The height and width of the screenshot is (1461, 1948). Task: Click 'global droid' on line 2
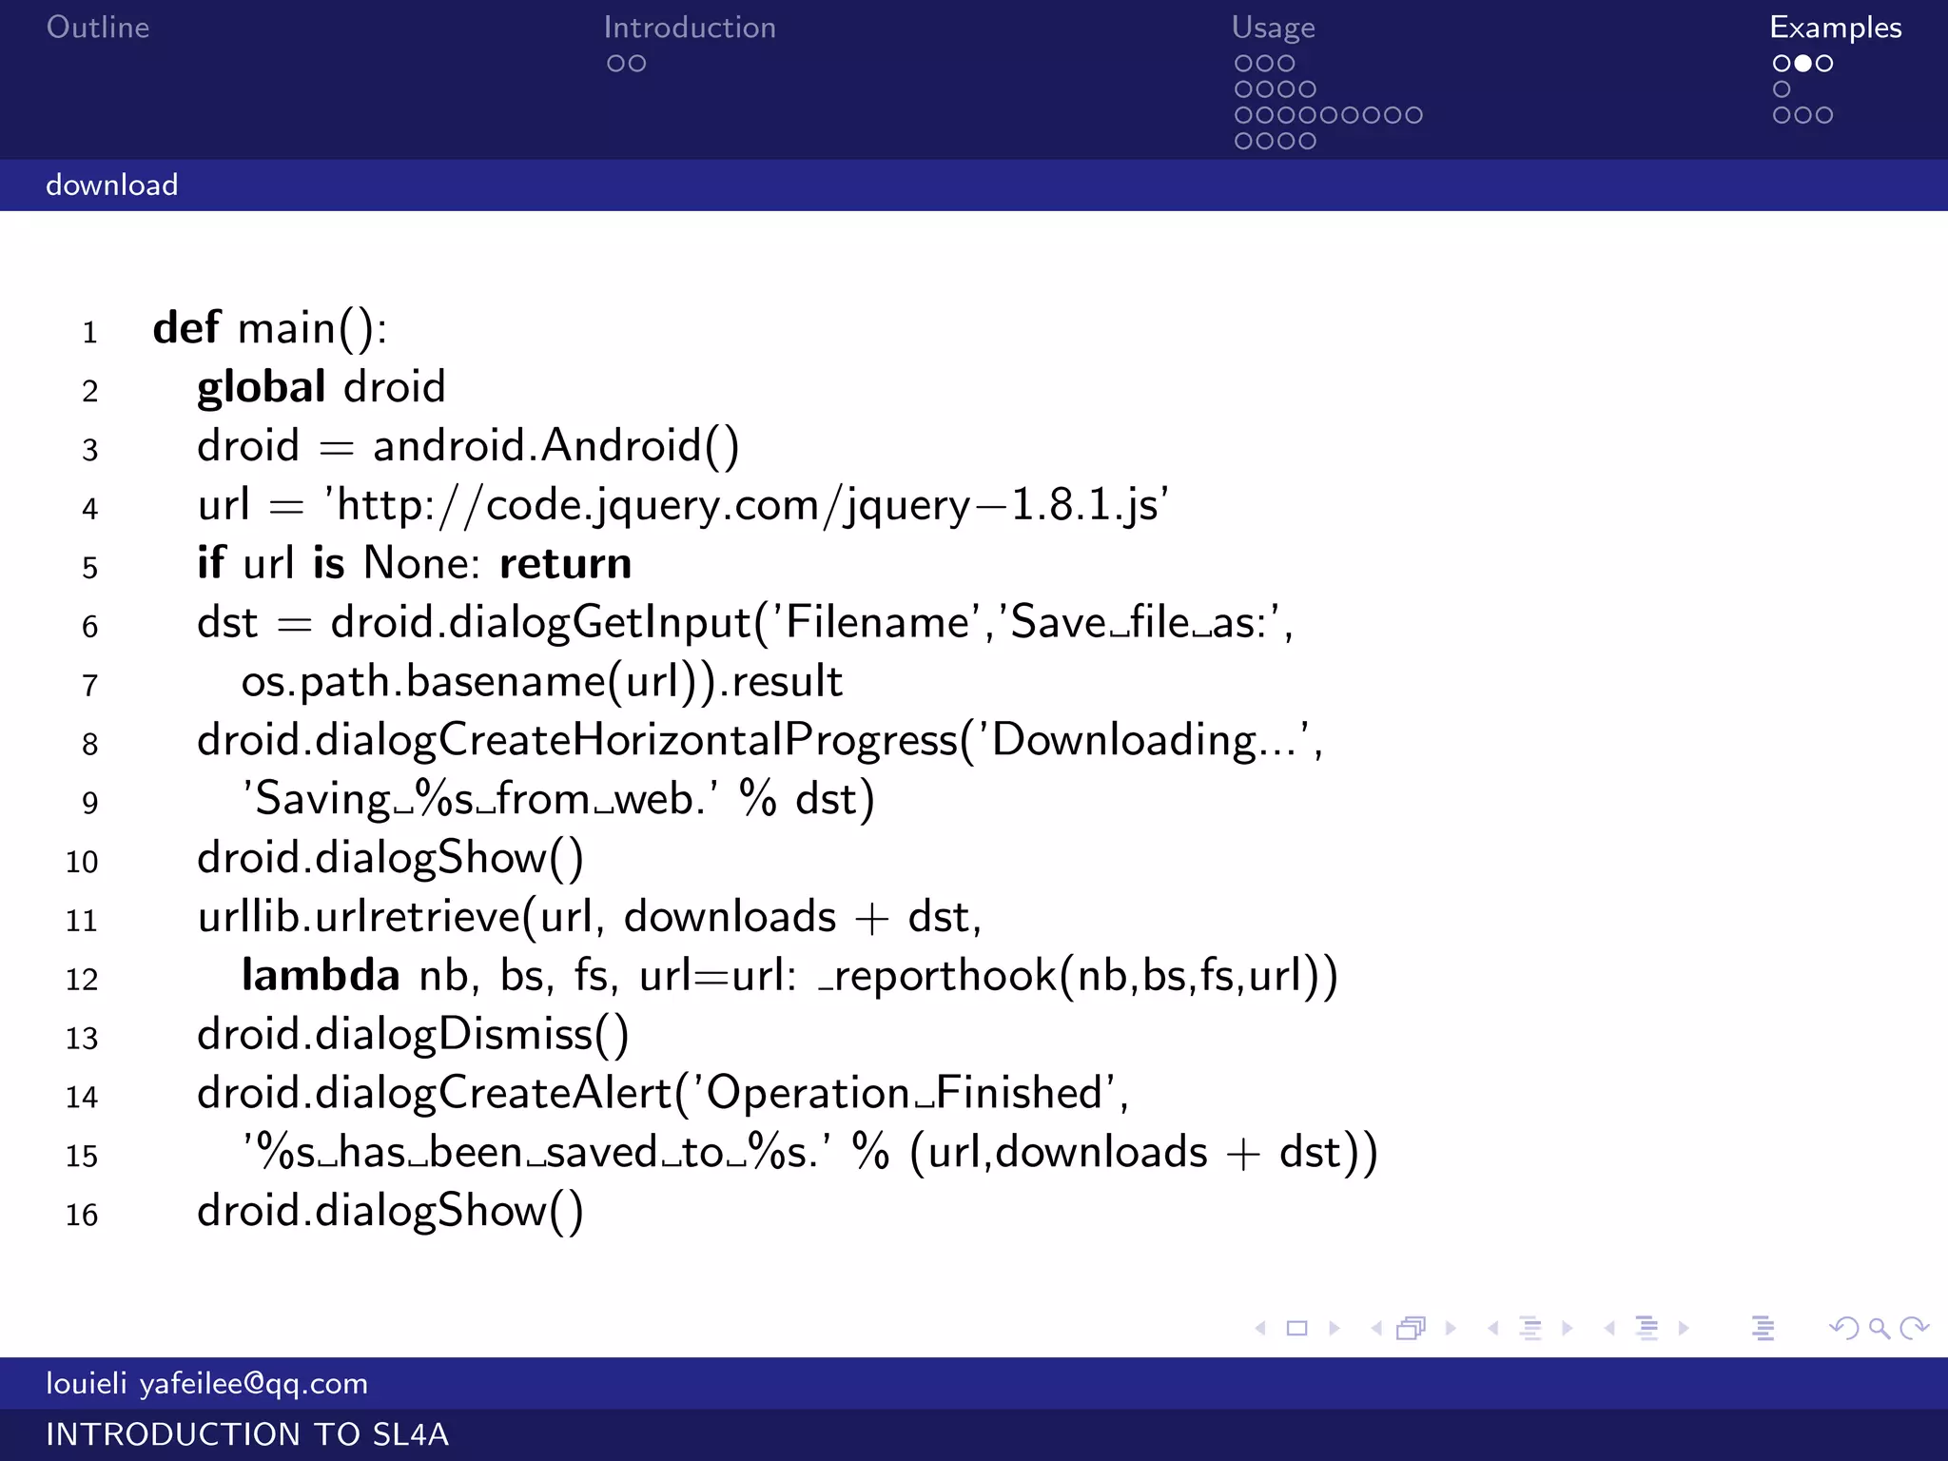[321, 388]
